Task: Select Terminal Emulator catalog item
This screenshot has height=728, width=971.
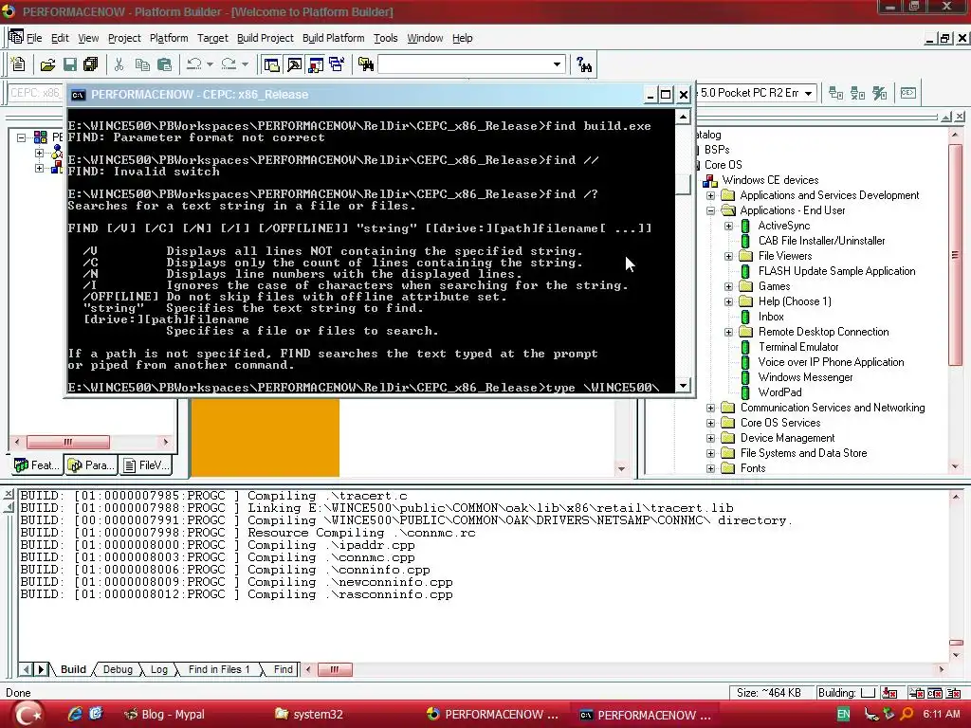Action: tap(798, 347)
